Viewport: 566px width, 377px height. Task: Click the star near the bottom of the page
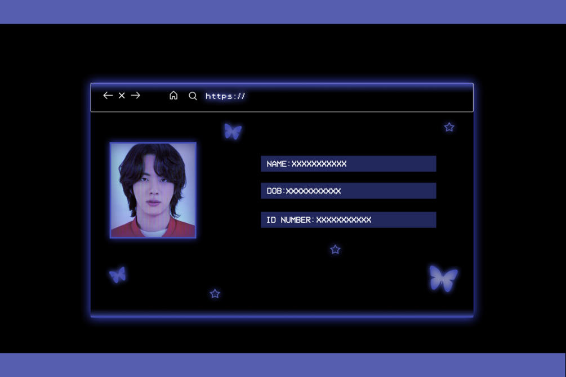[215, 294]
